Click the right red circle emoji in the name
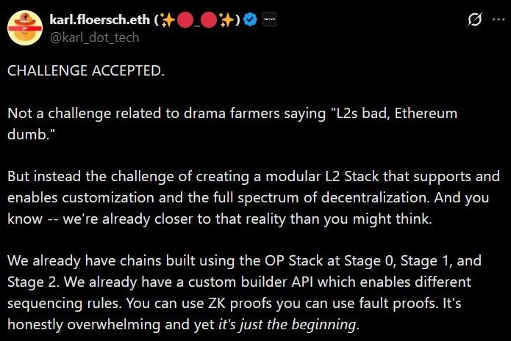The image size is (511, 341). (211, 21)
